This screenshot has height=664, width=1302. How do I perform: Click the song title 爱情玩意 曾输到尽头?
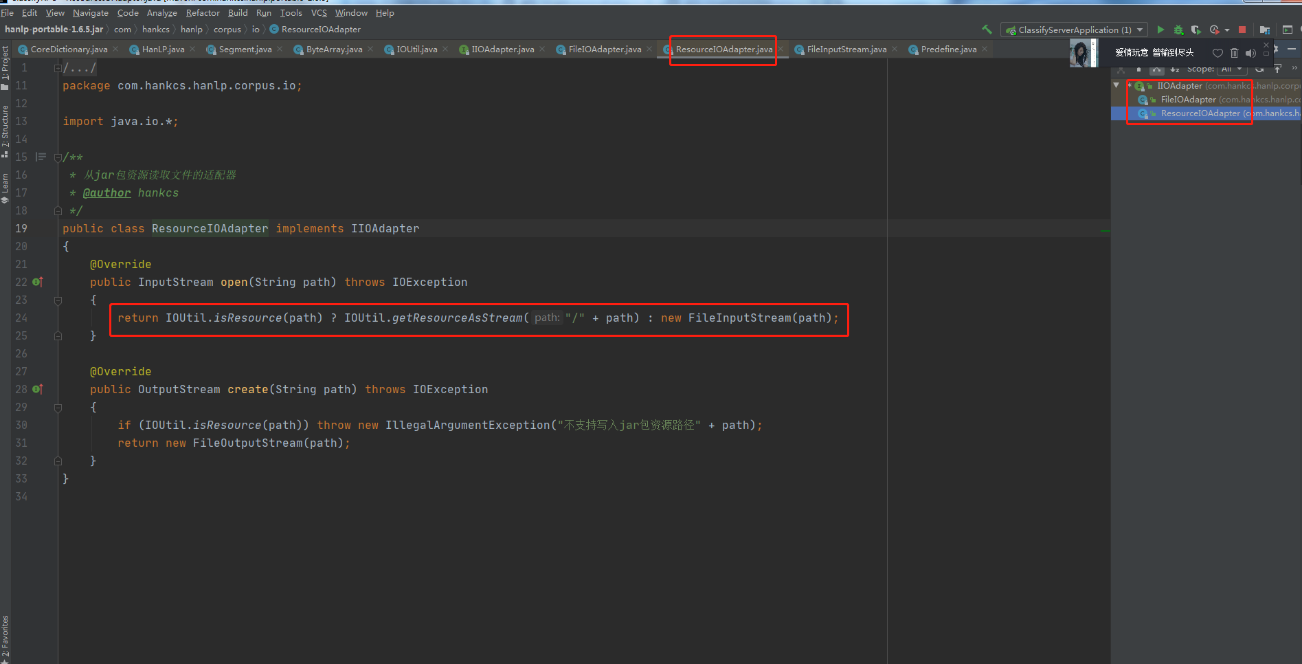(1154, 52)
